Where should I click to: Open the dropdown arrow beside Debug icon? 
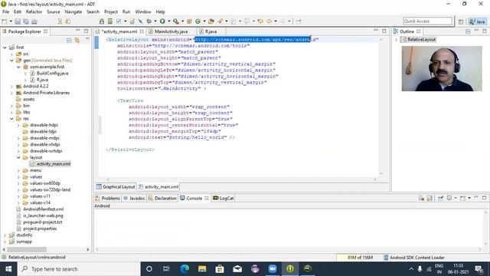[155, 21]
